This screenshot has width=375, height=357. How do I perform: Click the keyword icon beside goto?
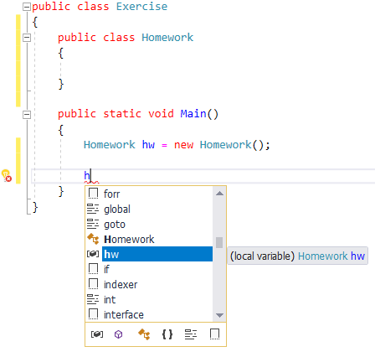coord(93,224)
